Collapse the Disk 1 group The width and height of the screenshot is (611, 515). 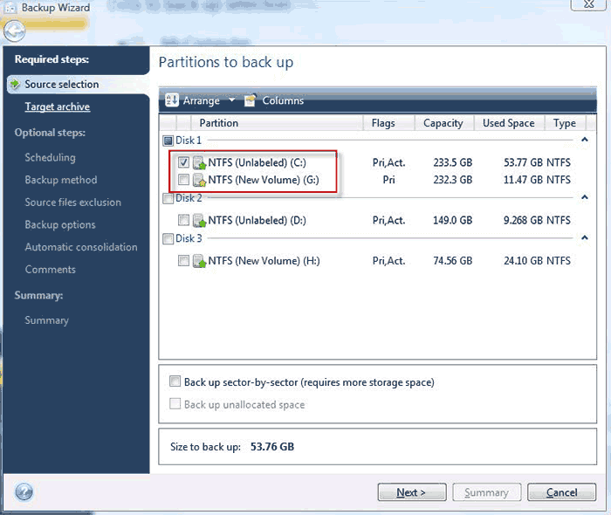[x=583, y=141]
